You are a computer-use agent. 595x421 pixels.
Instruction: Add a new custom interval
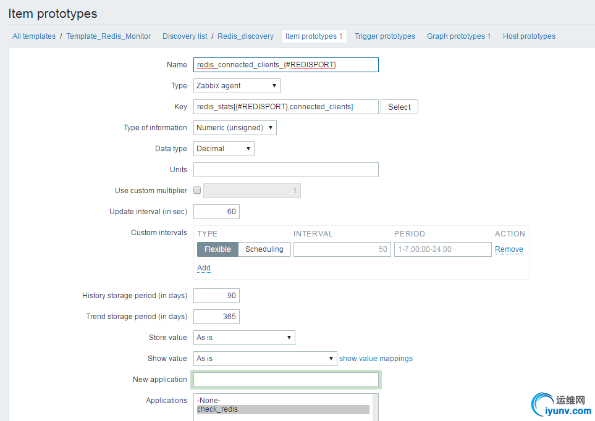(204, 268)
